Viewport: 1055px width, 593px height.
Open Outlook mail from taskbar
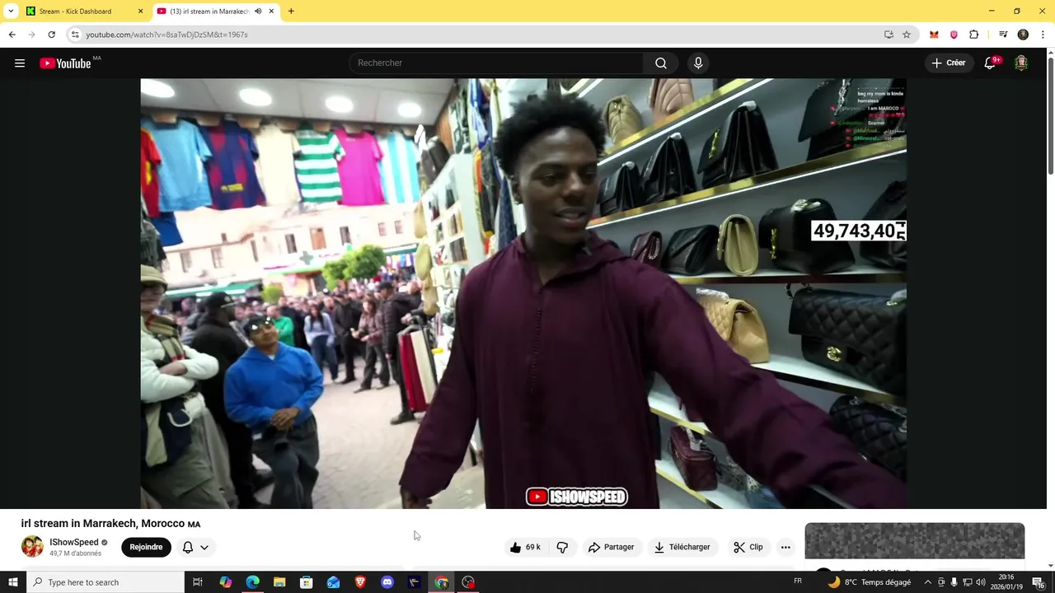coord(333,582)
